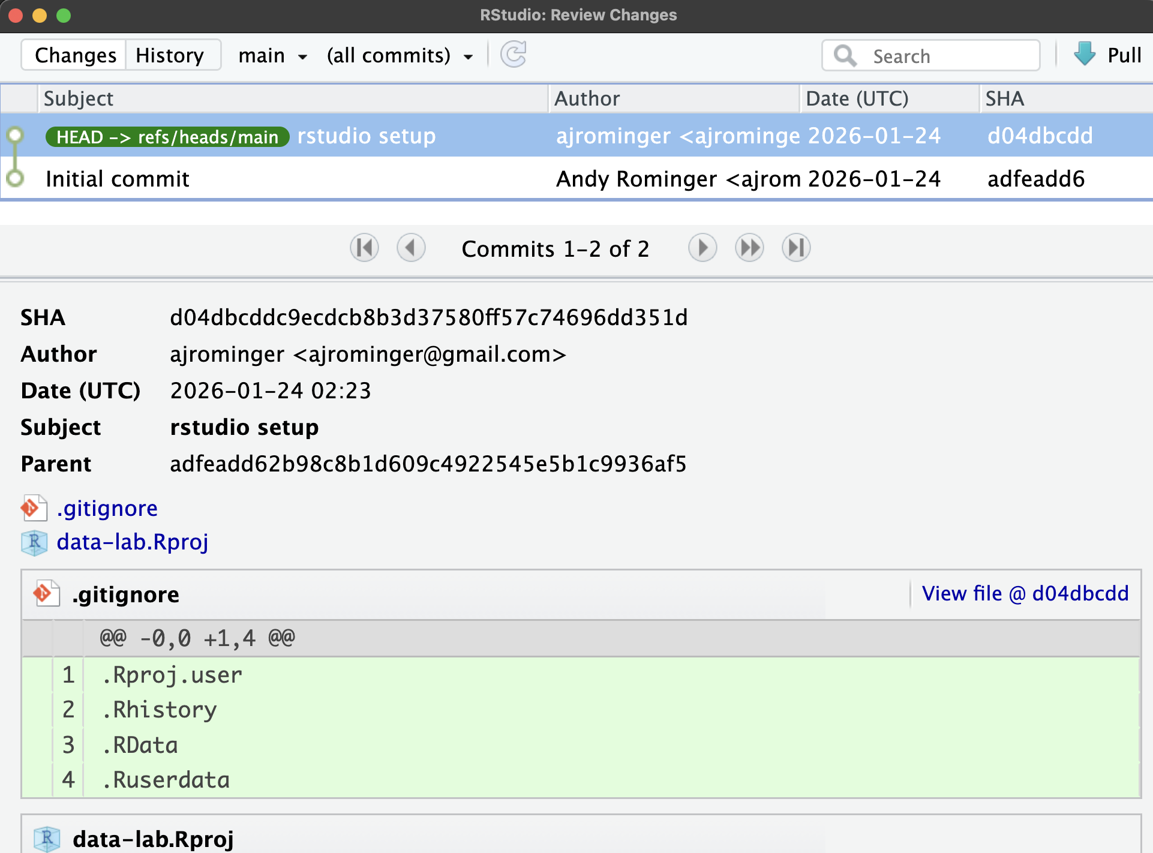Click the Pull arrow icon
The image size is (1153, 853).
coord(1084,55)
